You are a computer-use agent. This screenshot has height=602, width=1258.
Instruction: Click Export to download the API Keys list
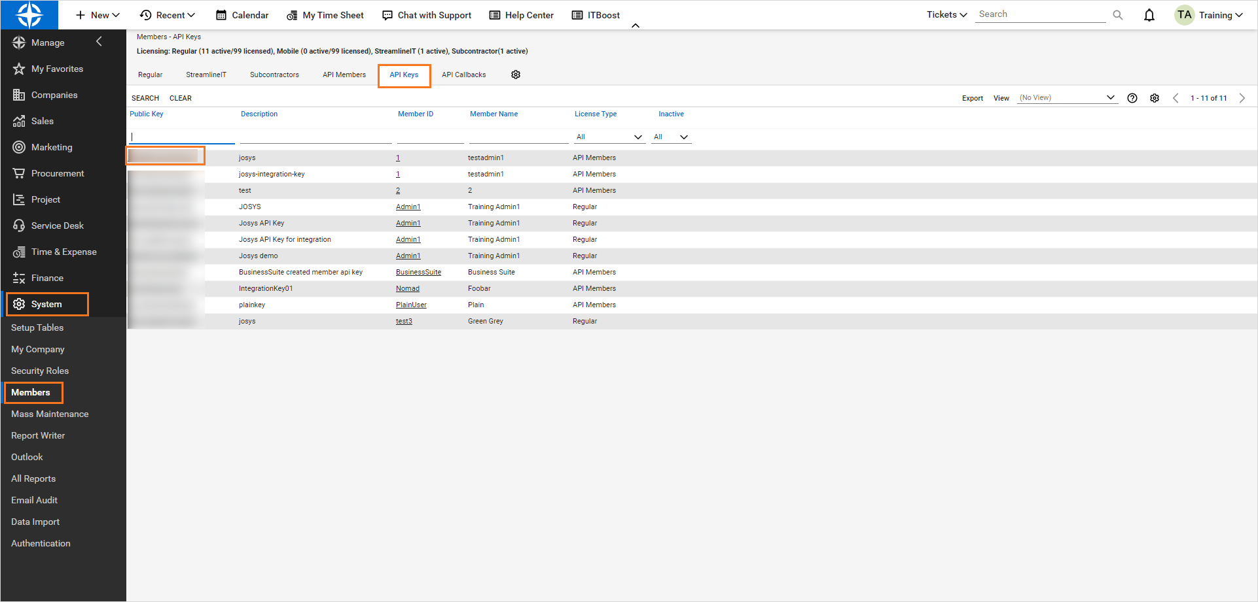tap(972, 97)
